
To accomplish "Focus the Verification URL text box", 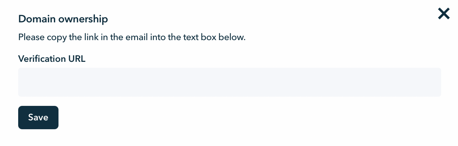I will [229, 82].
